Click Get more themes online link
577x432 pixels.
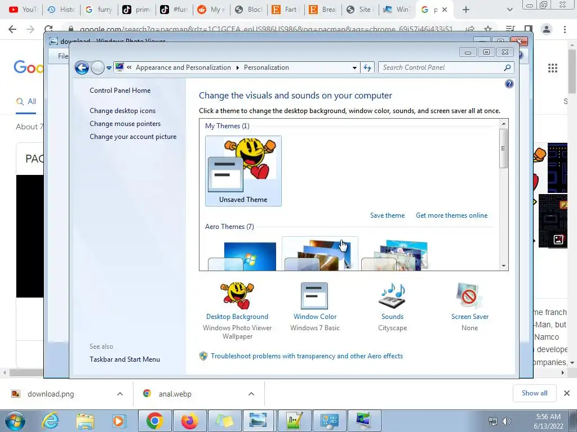tap(451, 215)
